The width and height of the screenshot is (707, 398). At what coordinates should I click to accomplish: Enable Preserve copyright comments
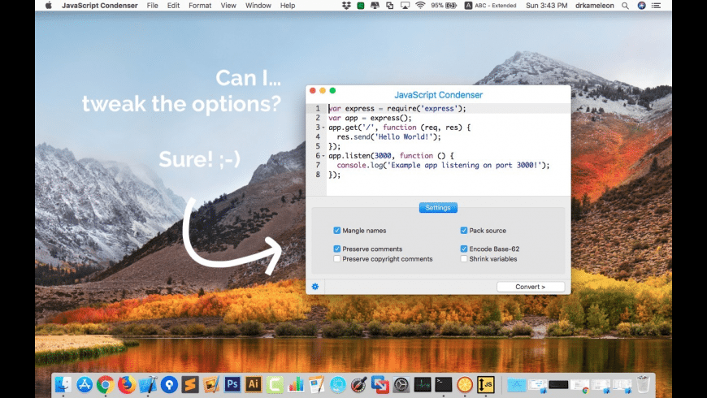click(x=336, y=259)
